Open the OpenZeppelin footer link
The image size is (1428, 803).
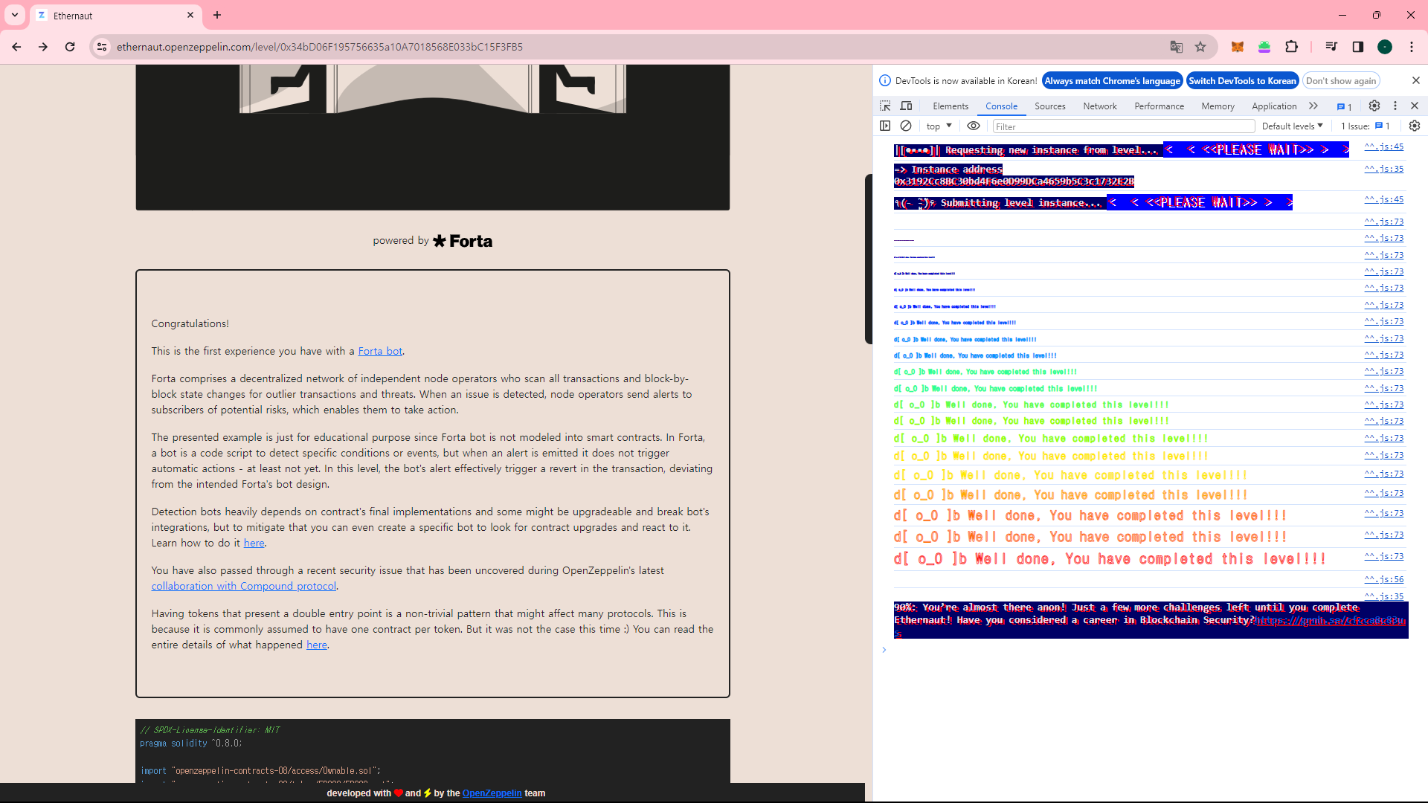click(492, 793)
